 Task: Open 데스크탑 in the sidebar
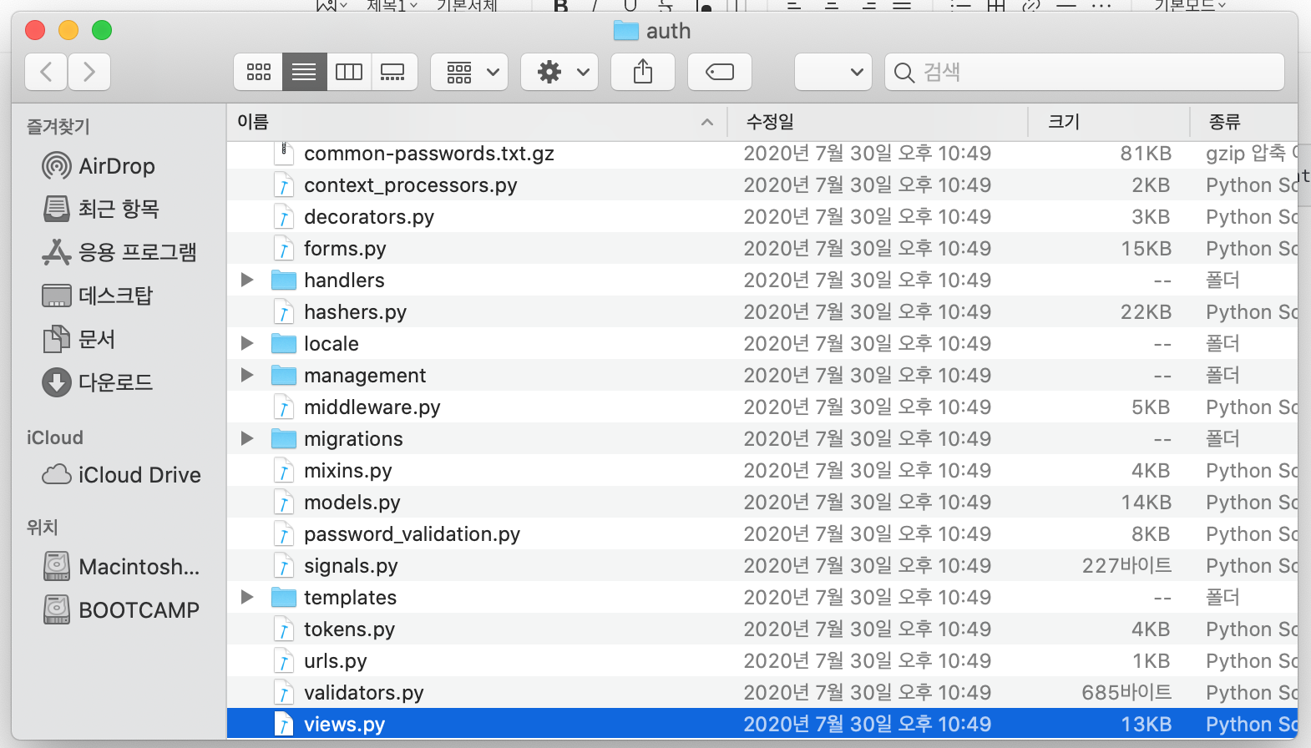pos(98,296)
